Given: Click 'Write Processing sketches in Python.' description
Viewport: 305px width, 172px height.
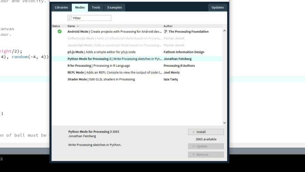Looking at the screenshot, I should [95, 145].
